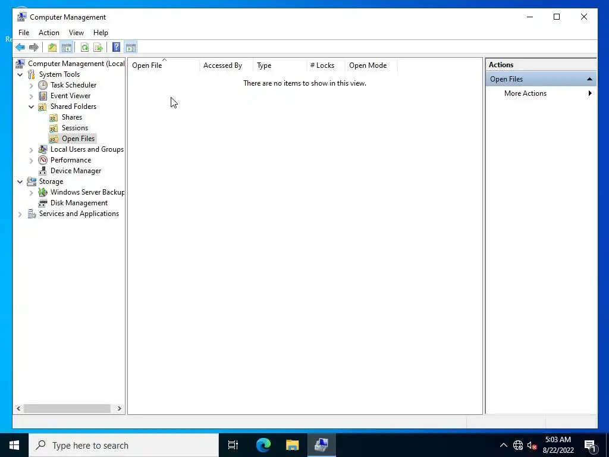Click the Task Scheduler clock icon
This screenshot has height=457, width=609.
pos(43,85)
